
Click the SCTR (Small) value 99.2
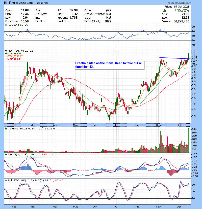click(108, 21)
